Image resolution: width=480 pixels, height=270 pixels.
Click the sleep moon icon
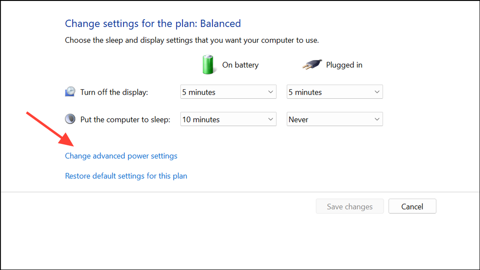[70, 118]
